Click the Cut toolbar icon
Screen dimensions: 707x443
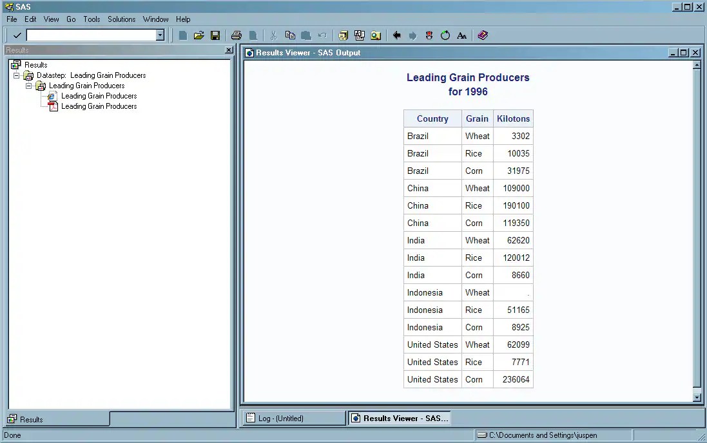coord(273,35)
